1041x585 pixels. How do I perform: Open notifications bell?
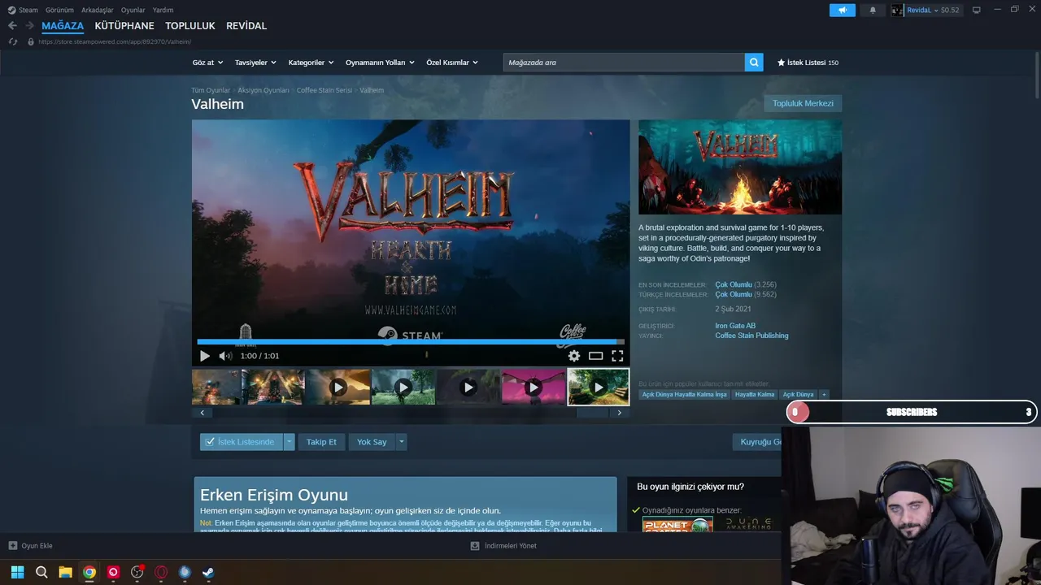point(873,10)
